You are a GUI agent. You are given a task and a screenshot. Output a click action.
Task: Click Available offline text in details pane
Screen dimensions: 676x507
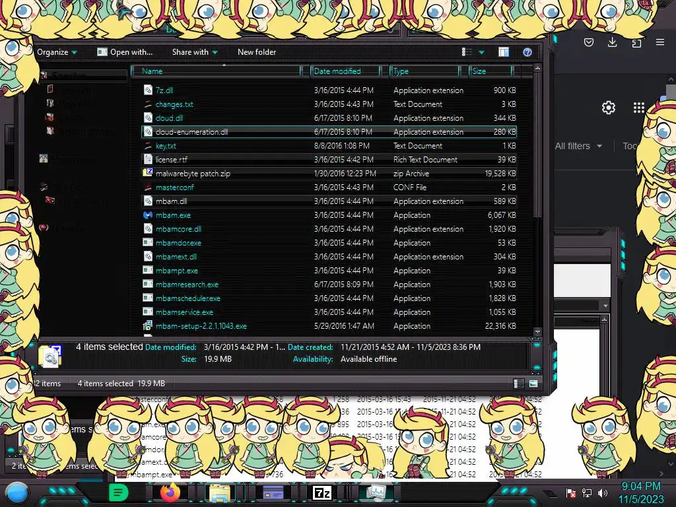[368, 359]
